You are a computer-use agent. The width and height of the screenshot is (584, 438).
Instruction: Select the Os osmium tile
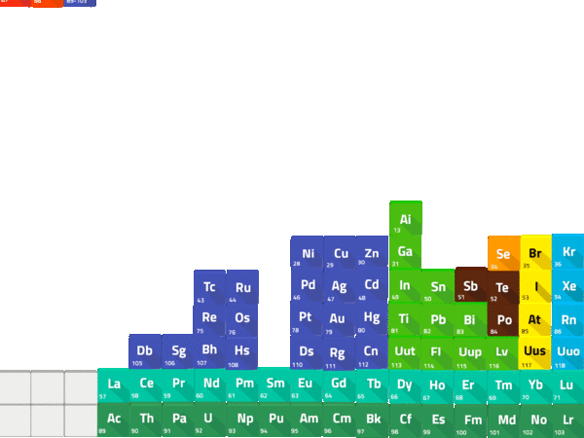pyautogui.click(x=241, y=319)
